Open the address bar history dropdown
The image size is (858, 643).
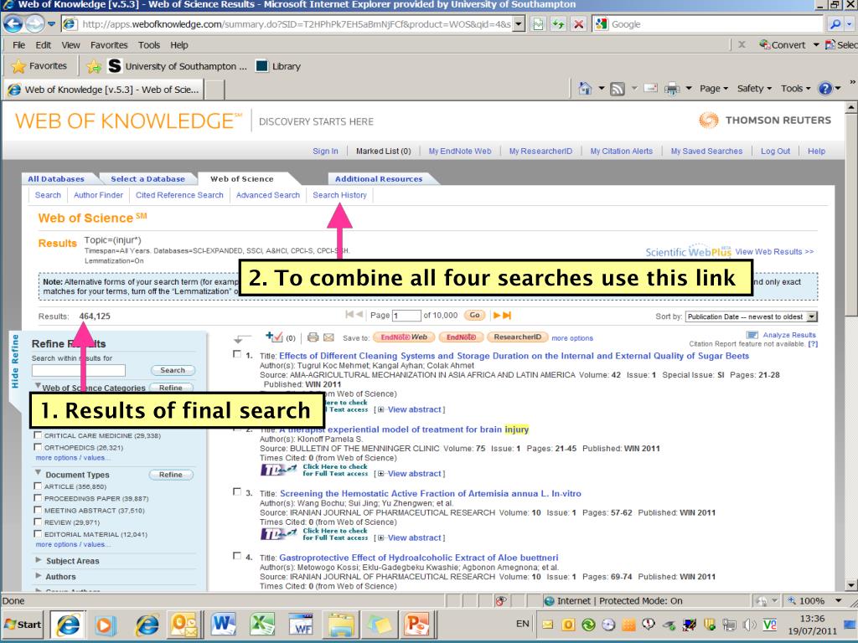tap(519, 24)
